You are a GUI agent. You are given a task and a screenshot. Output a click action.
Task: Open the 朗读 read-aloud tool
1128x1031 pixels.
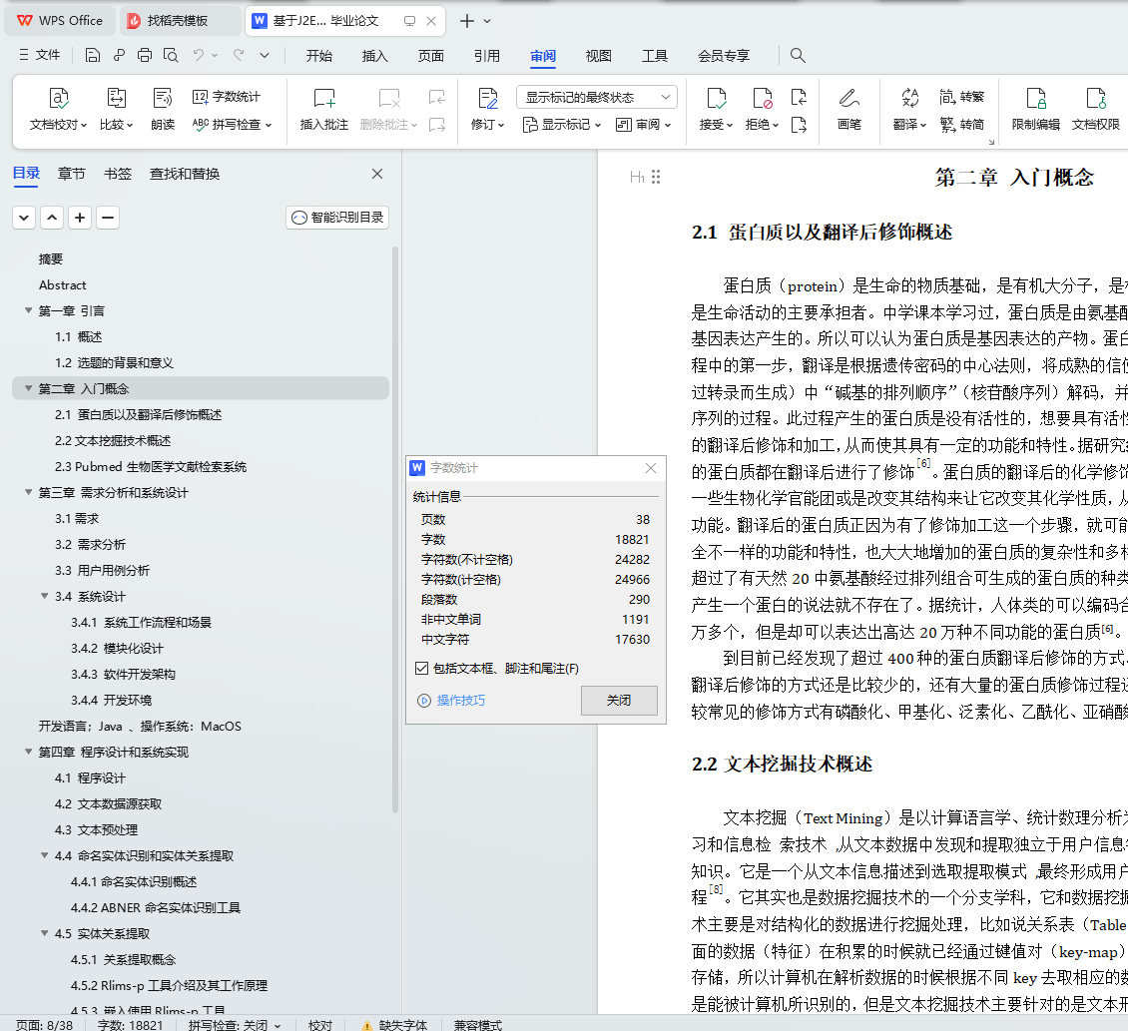[x=163, y=99]
